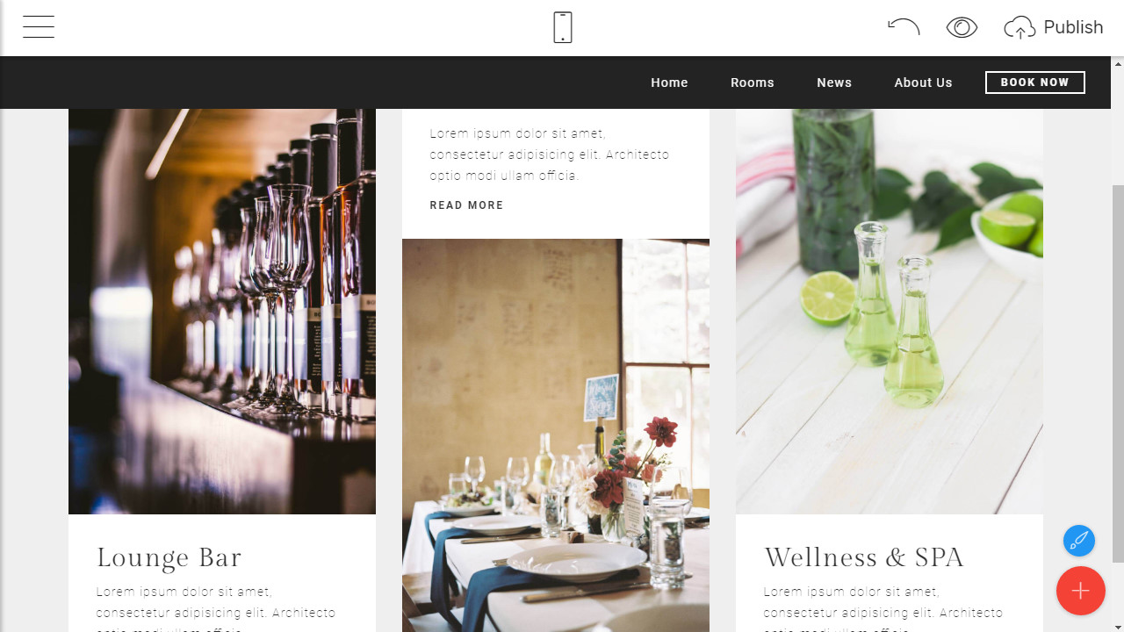Go to Home in navigation

pyautogui.click(x=669, y=83)
